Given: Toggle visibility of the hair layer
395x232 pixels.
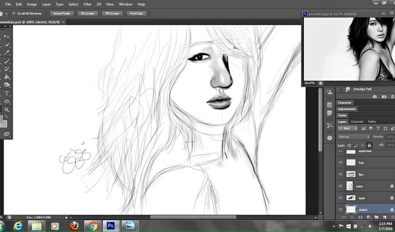Looking at the screenshot, I should 341,163.
